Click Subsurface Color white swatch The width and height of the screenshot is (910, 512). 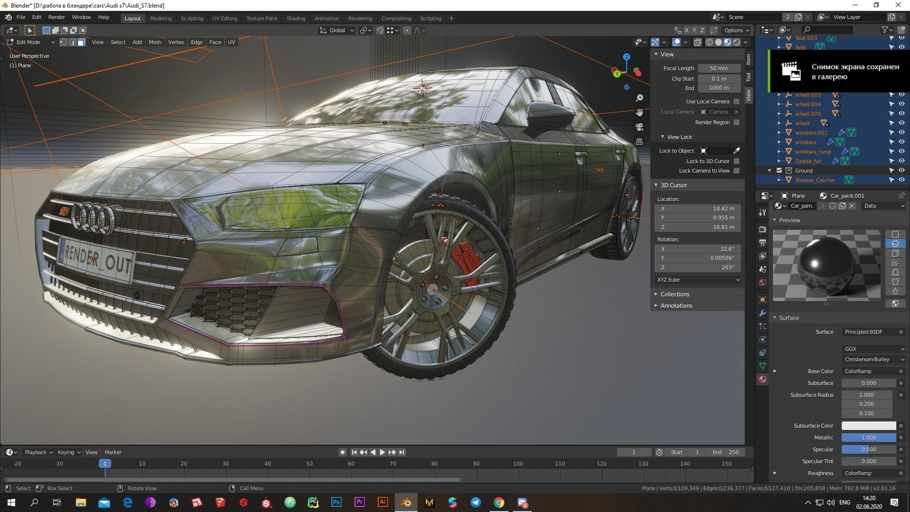(869, 426)
